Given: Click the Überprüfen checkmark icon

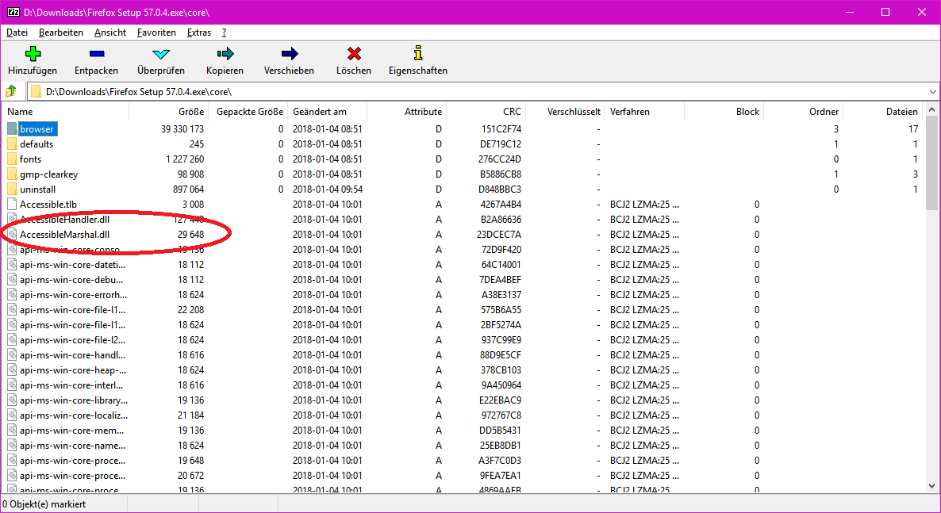Looking at the screenshot, I should [161, 55].
